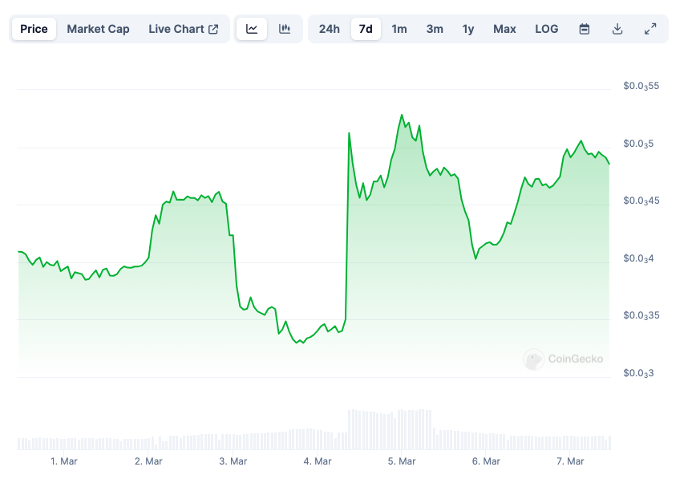The image size is (700, 483).
Task: Click the 3. Mar date label
Action: pos(233,461)
